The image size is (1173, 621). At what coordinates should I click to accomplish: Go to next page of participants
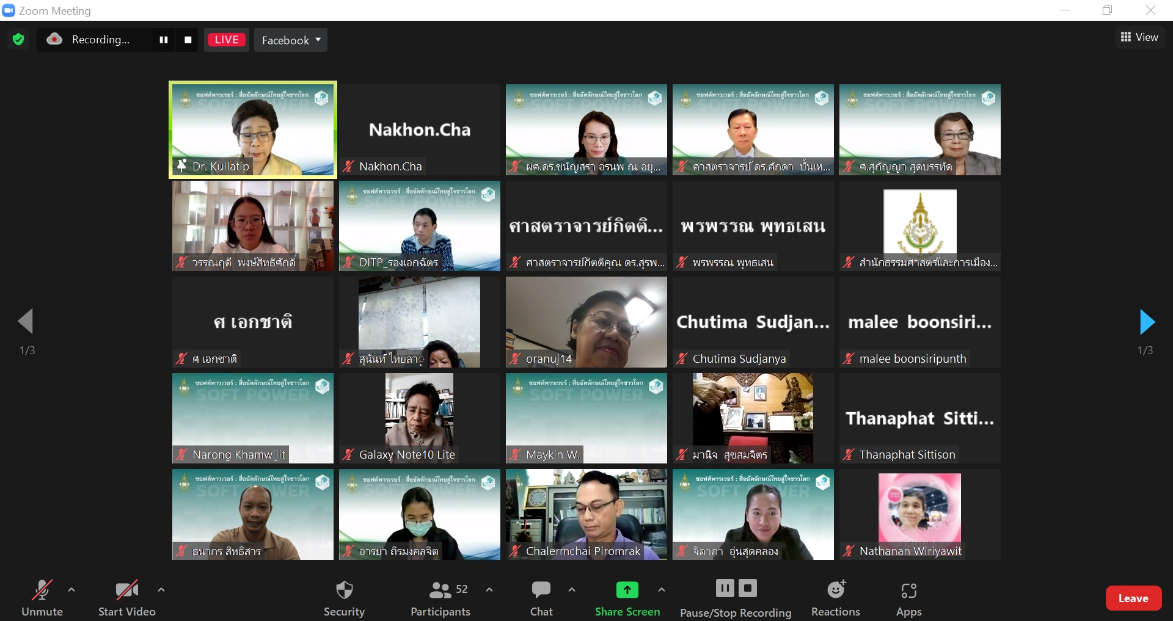click(1147, 322)
